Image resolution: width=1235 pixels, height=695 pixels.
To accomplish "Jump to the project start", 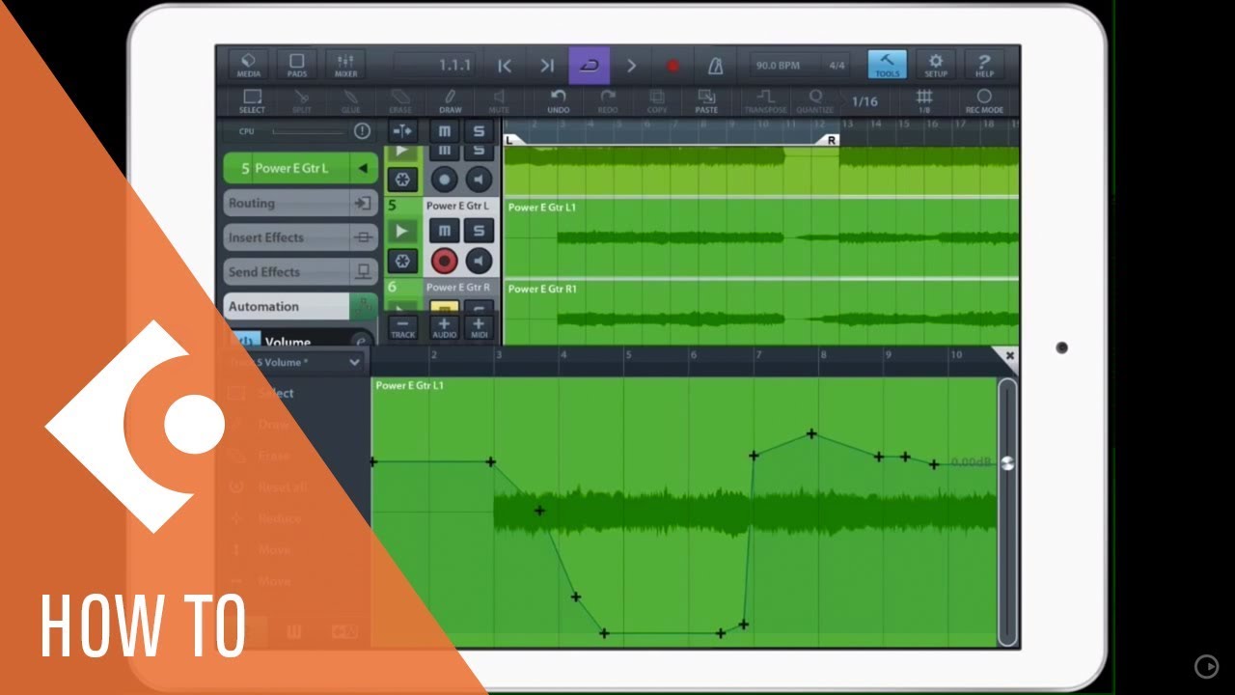I will pos(505,66).
